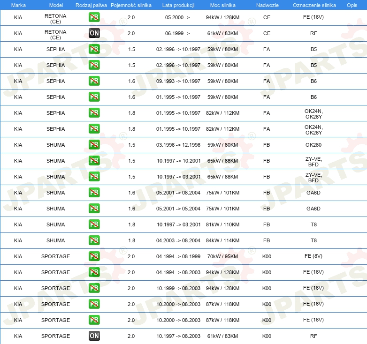Click the cell '04.1994 -> 08.1999'
The image size is (367, 344).
pyautogui.click(x=178, y=256)
